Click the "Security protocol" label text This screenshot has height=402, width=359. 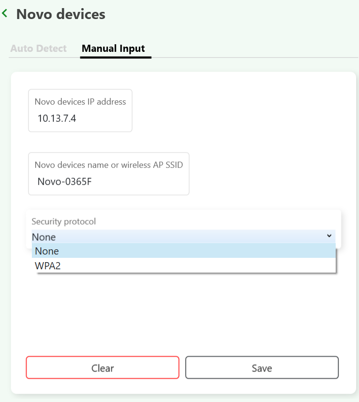pyautogui.click(x=63, y=221)
